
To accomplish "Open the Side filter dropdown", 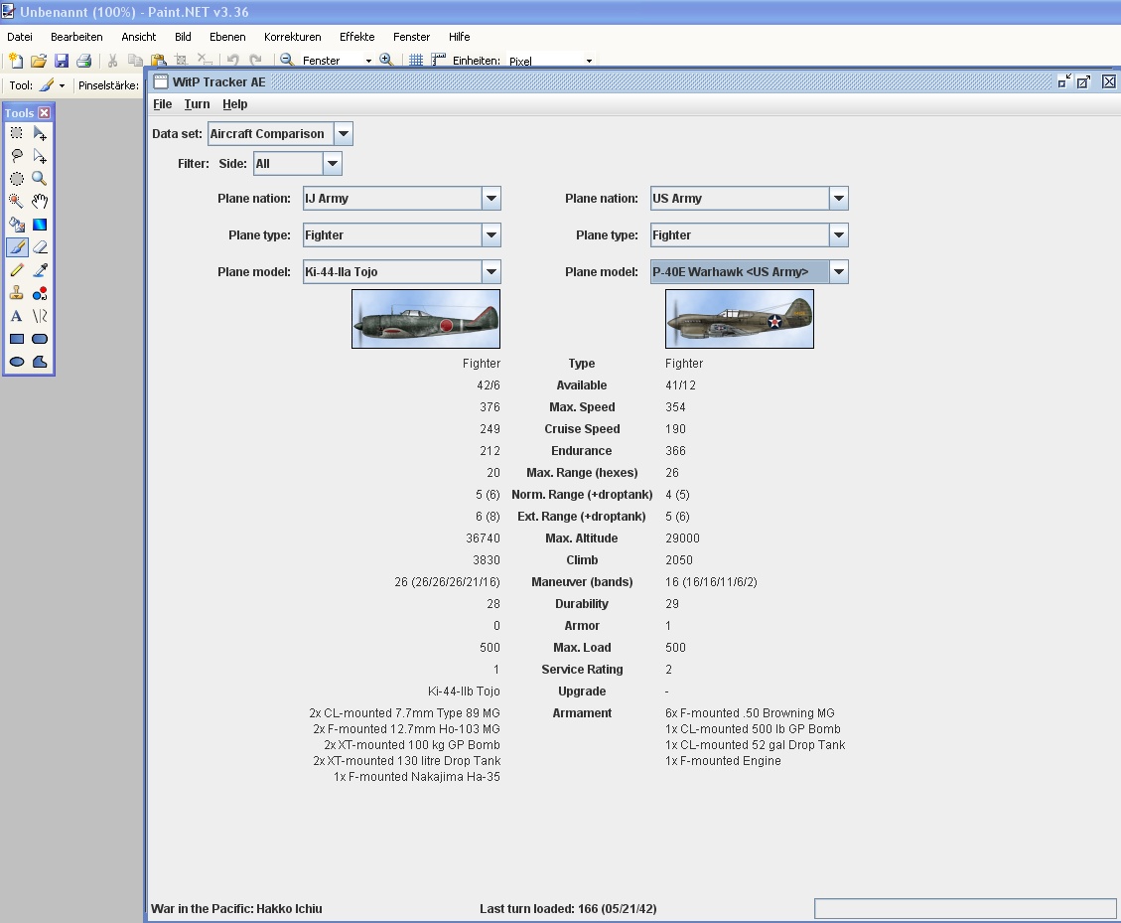I will (x=333, y=164).
